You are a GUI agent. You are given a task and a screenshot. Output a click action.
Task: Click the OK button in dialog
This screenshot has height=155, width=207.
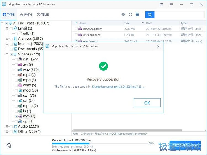[x=147, y=103]
